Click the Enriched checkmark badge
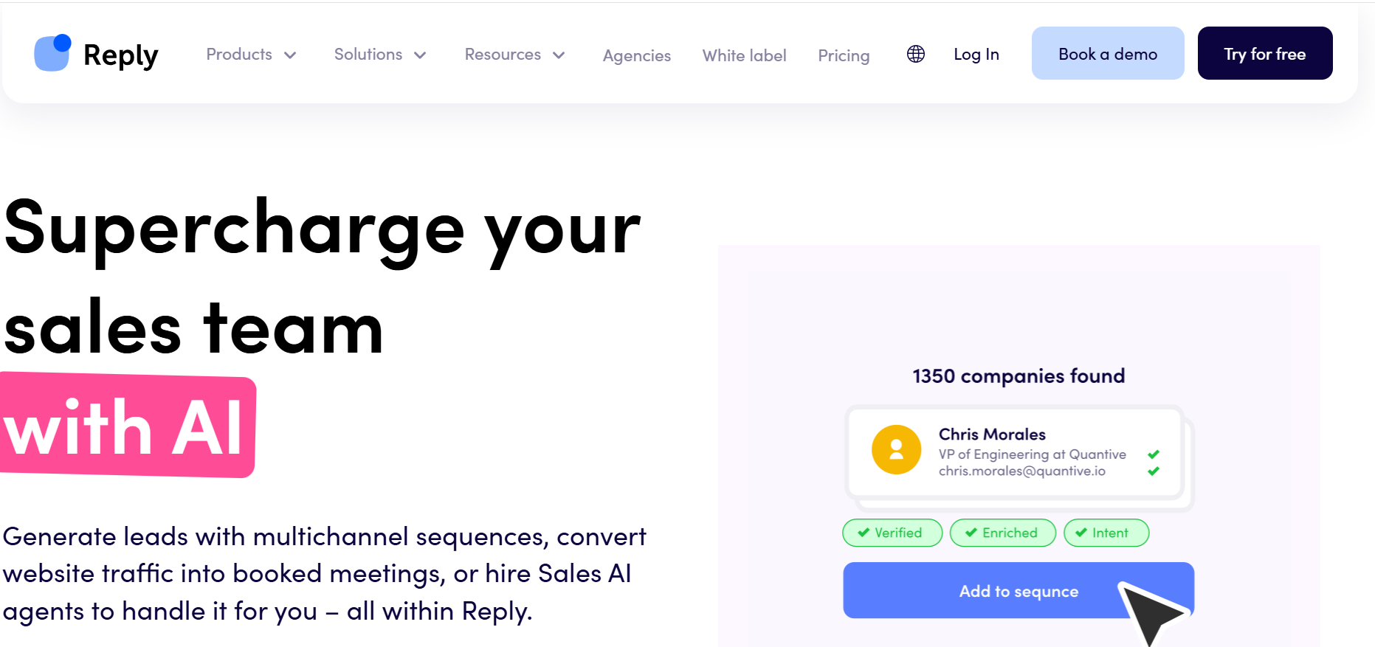 [x=1002, y=533]
